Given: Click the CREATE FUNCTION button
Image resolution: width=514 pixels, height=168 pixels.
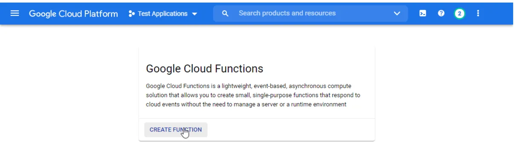Looking at the screenshot, I should coord(176,130).
